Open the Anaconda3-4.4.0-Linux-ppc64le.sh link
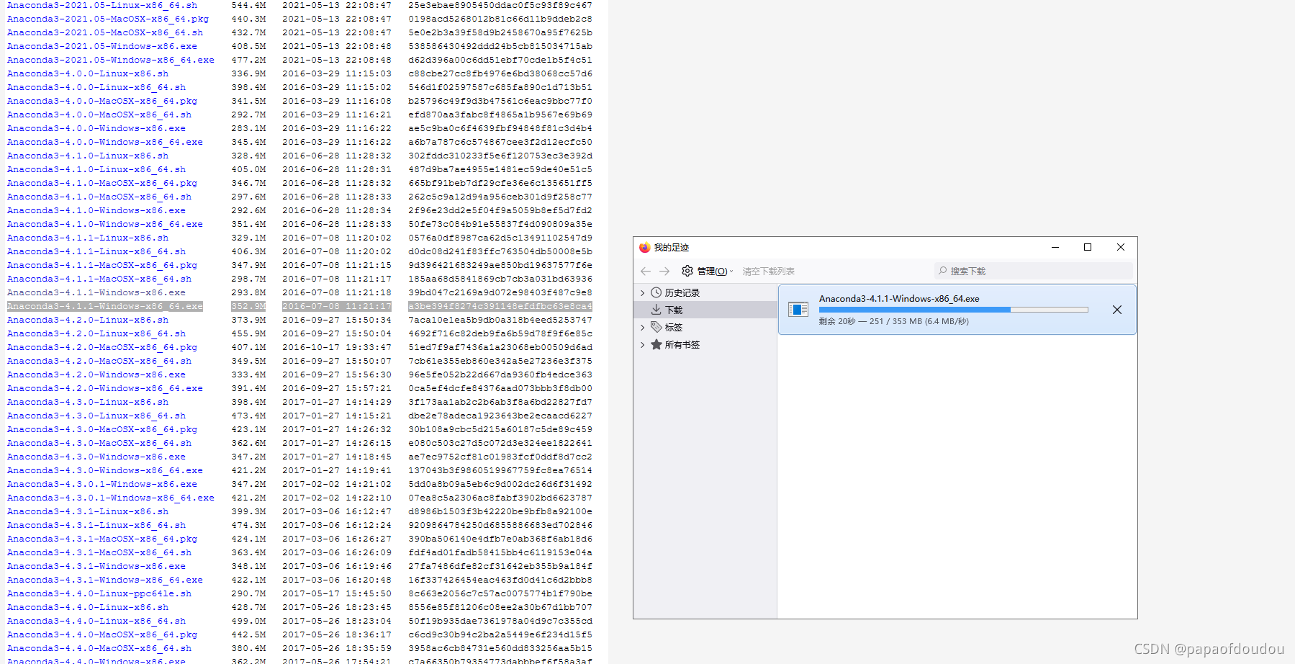This screenshot has height=664, width=1295. (99, 593)
